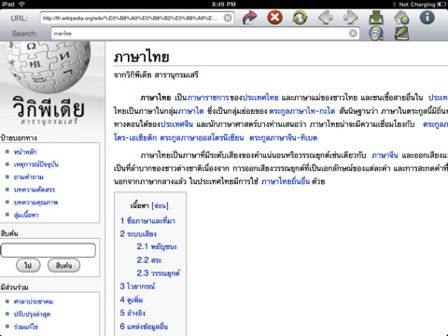Image resolution: width=448 pixels, height=336 pixels.
Task: Hide contents via [ซ่อน] toggle
Action: pyautogui.click(x=161, y=205)
